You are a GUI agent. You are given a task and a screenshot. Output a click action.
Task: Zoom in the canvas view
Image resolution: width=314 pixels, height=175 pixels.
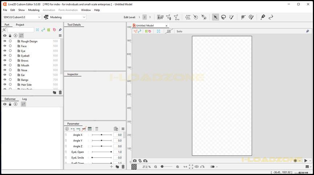pos(177,167)
